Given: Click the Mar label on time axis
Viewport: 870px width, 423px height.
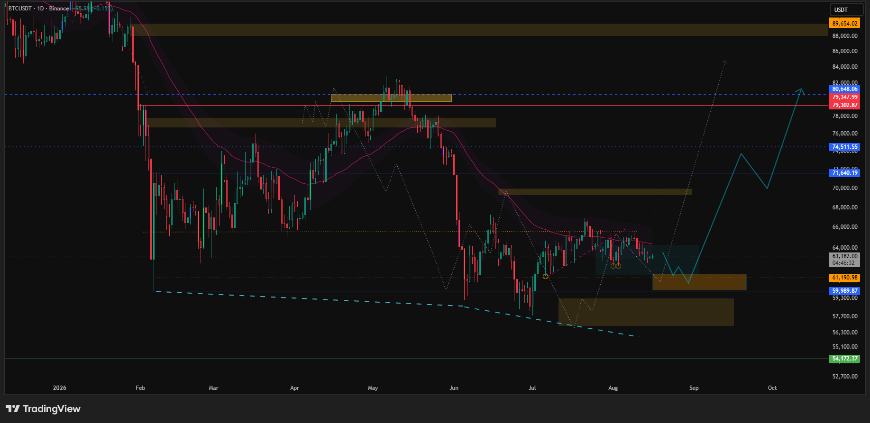Looking at the screenshot, I should click(x=213, y=388).
